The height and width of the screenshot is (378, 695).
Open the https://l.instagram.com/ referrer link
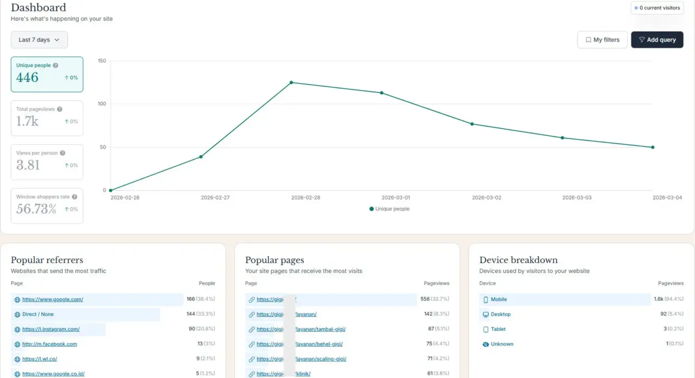pyautogui.click(x=52, y=329)
